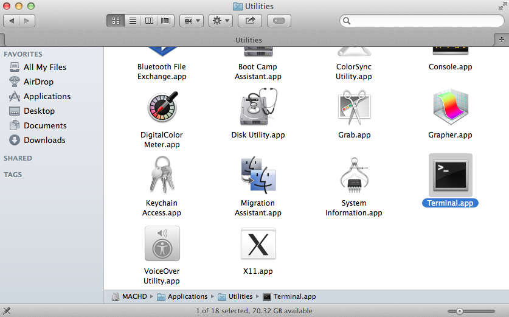Click the Share toolbar button
Image resolution: width=509 pixels, height=317 pixels.
[250, 21]
